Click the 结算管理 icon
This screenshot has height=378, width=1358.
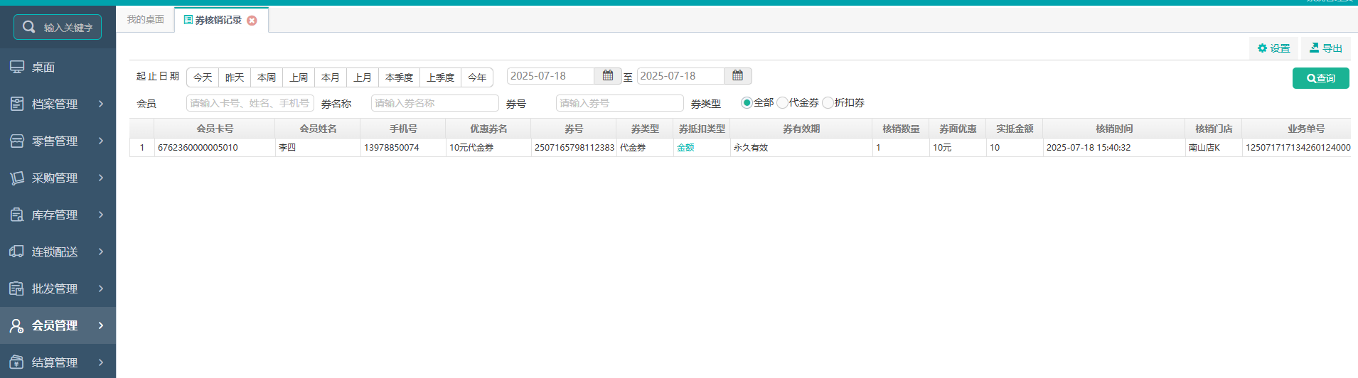[17, 362]
